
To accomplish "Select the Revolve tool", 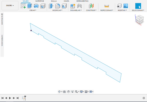I will point(36,6).
